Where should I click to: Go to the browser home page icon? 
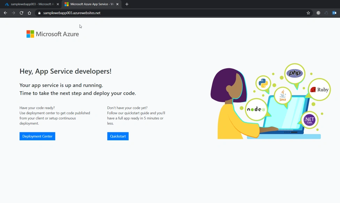pos(29,13)
